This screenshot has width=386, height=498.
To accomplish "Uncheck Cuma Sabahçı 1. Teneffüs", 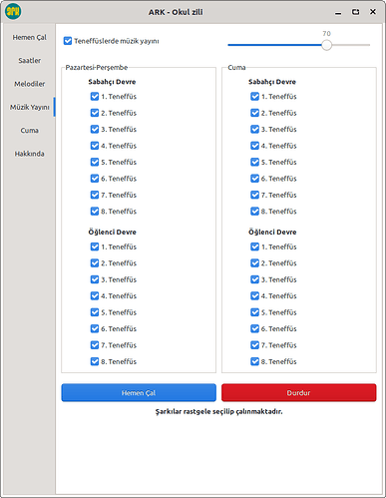I will click(255, 97).
